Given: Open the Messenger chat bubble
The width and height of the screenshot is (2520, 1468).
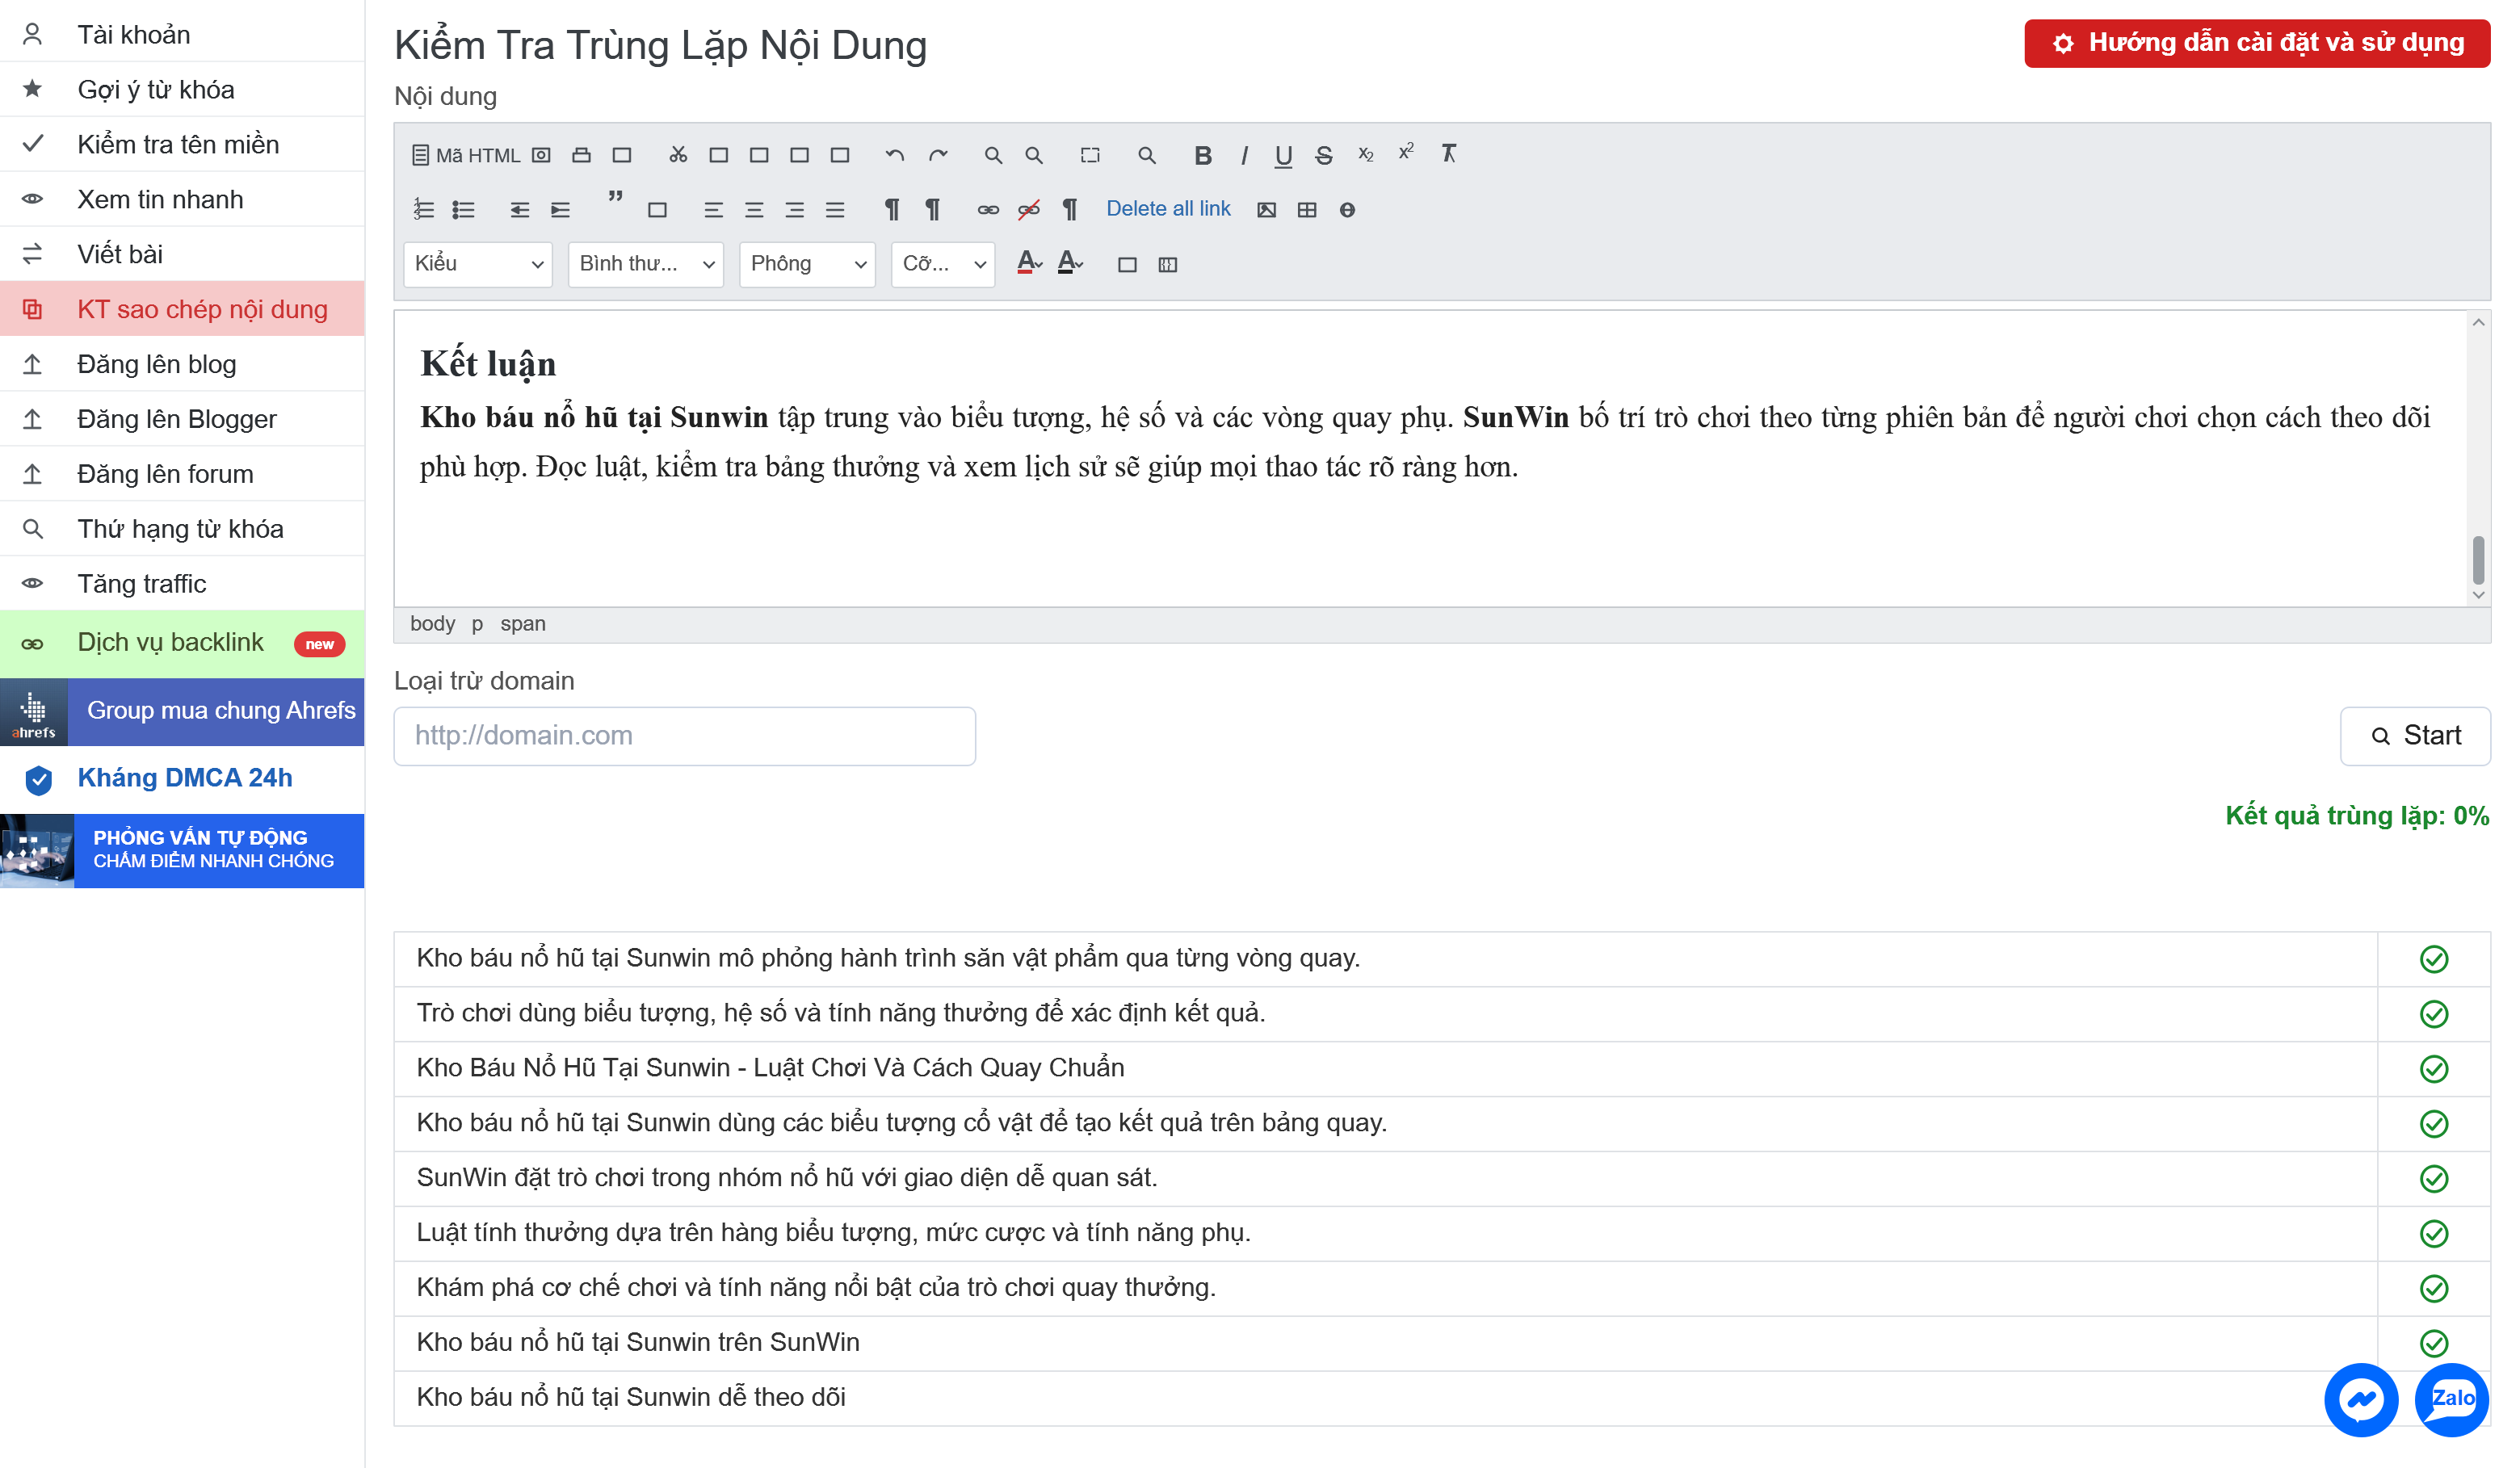Looking at the screenshot, I should pos(2361,1400).
